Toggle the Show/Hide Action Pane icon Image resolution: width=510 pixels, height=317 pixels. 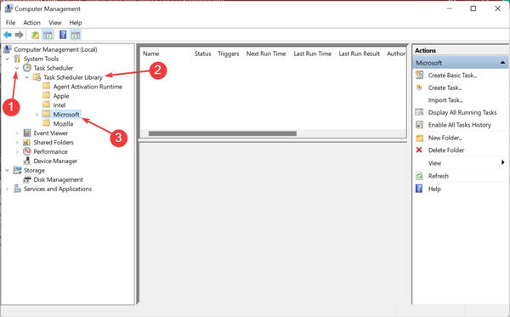[76, 35]
